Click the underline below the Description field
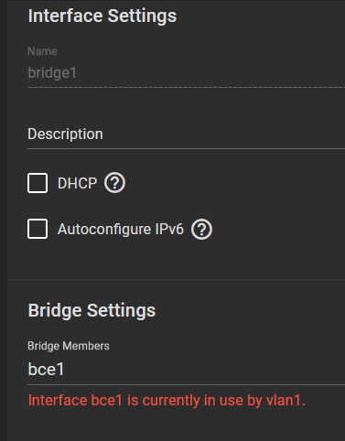Screen dimensions: 345x441 click(186, 149)
